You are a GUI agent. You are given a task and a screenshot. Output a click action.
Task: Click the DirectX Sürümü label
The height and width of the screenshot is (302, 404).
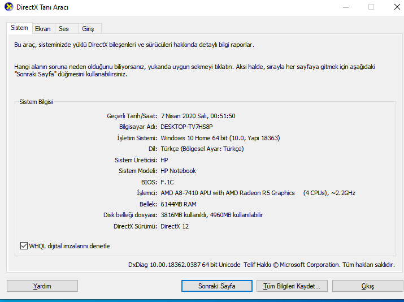135,226
